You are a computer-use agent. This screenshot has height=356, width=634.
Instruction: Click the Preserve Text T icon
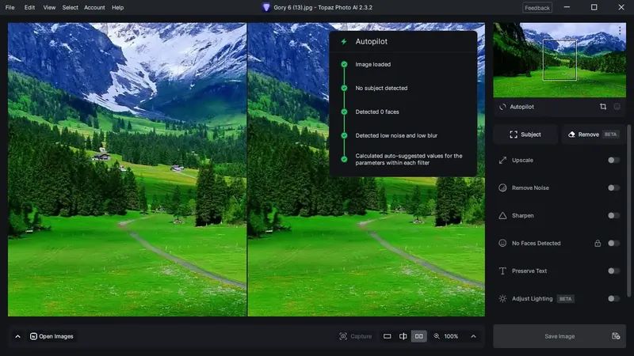[x=502, y=271]
